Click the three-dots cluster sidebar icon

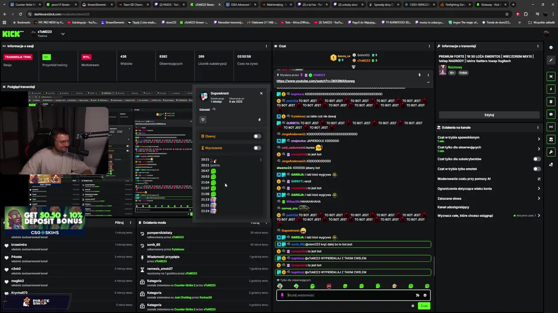click(551, 165)
